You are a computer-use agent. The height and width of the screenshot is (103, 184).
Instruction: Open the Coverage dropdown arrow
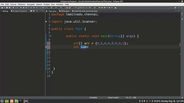[x=59, y=8]
